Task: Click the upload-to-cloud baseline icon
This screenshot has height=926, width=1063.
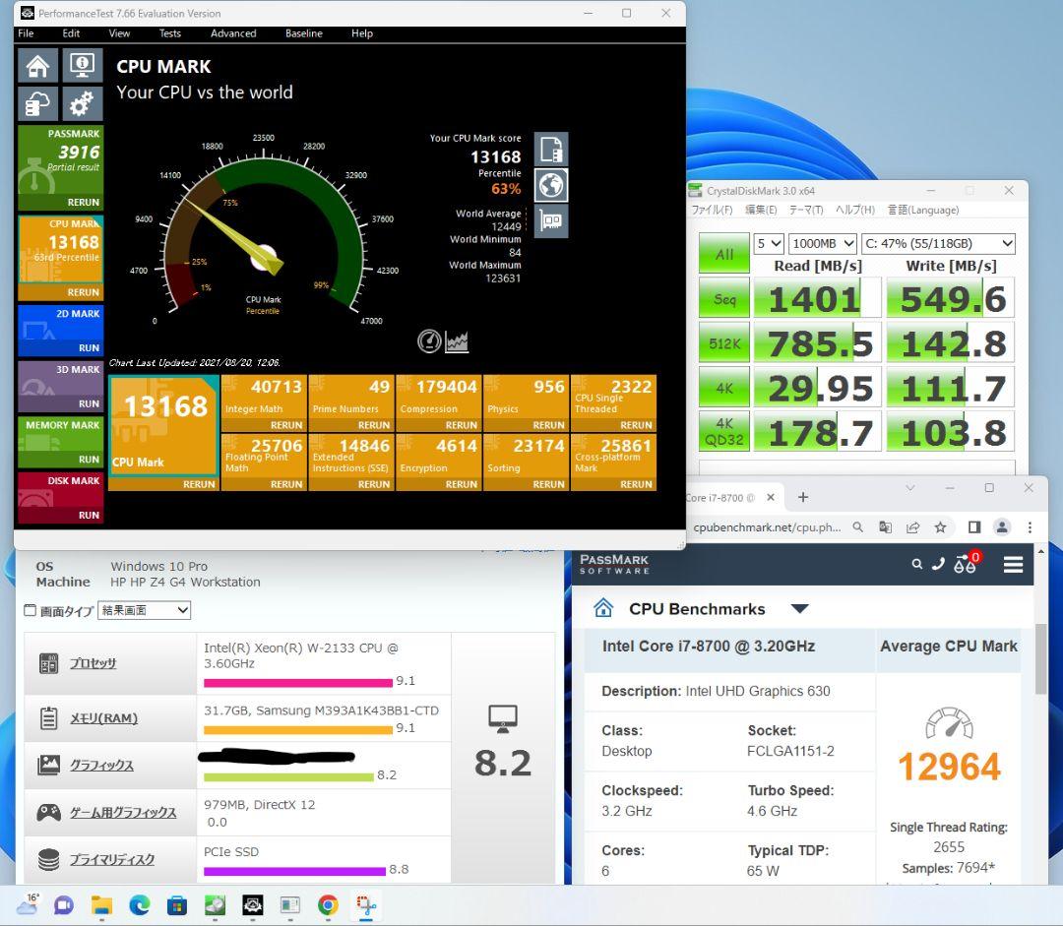Action: coord(36,103)
